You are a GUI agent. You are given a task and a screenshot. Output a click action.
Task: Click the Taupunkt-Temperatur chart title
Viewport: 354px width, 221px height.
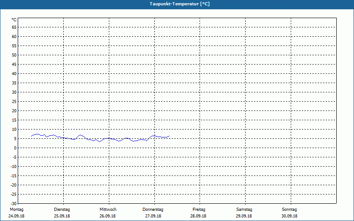tap(180, 4)
